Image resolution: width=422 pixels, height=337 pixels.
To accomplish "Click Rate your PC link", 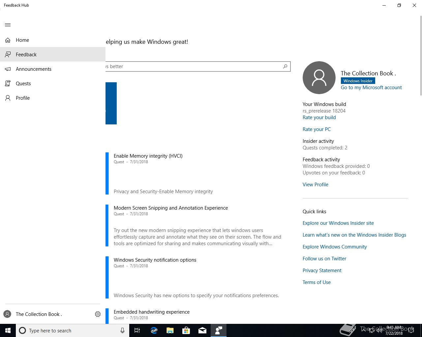I will tap(316, 129).
